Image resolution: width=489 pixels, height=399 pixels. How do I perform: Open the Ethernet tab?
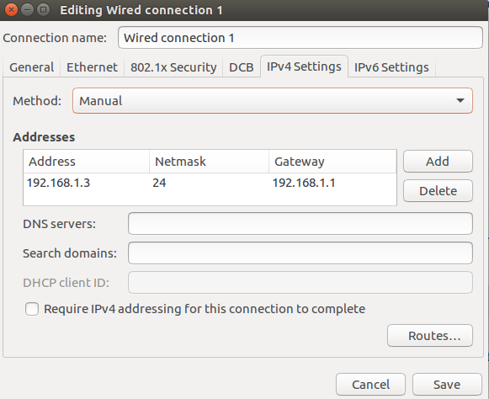pos(92,67)
